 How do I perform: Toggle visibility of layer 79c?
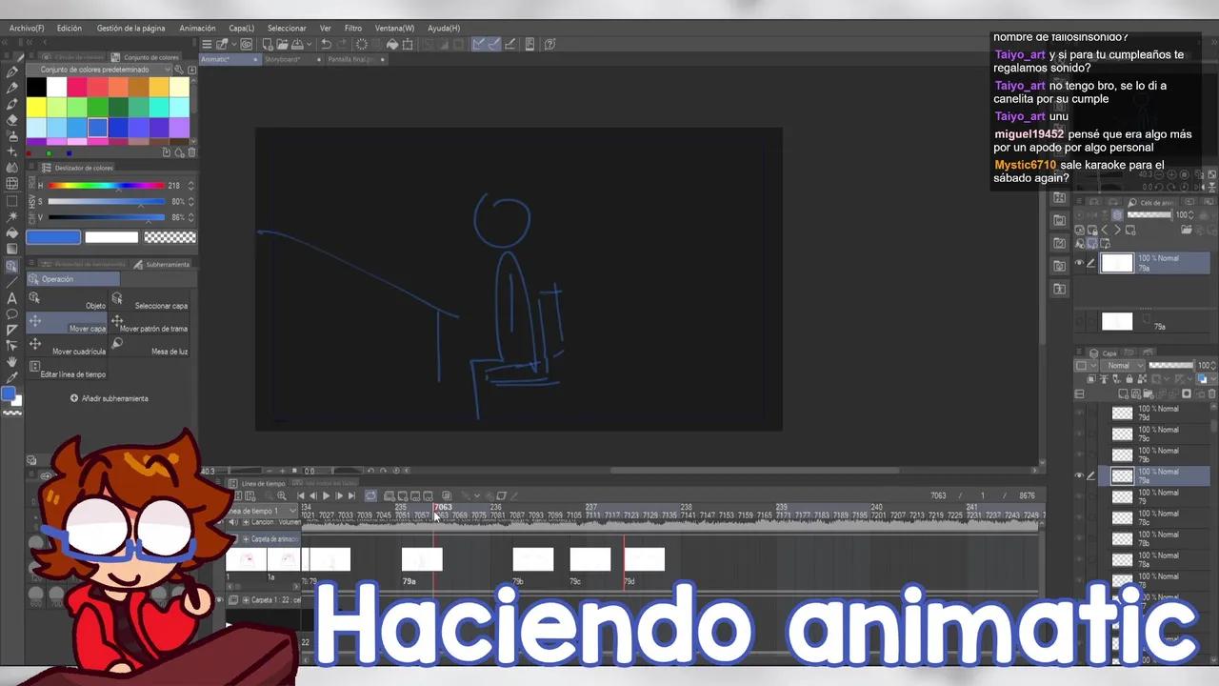1079,434
